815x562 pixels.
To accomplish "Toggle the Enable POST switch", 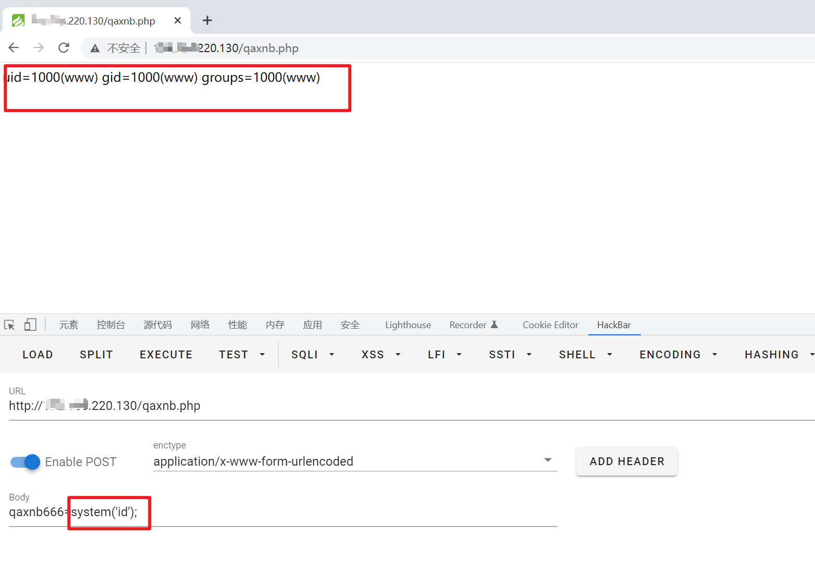I will point(25,462).
